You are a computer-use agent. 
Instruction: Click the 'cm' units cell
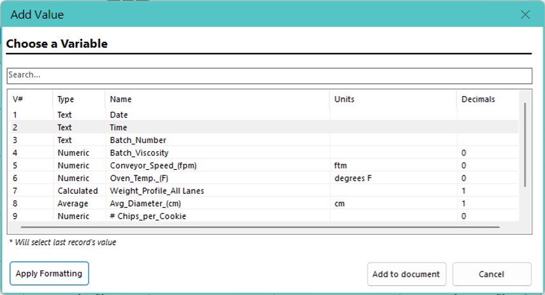[x=339, y=203]
